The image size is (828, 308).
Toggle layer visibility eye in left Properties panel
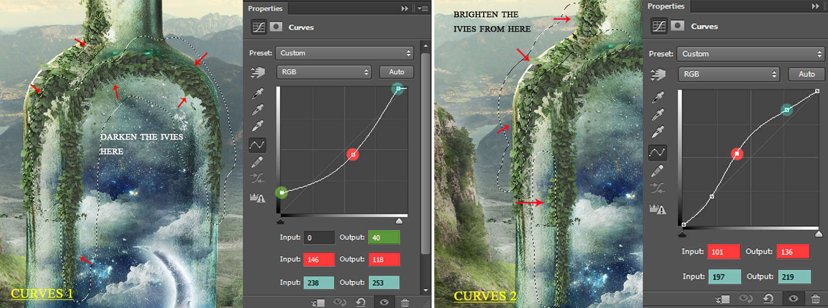click(384, 302)
